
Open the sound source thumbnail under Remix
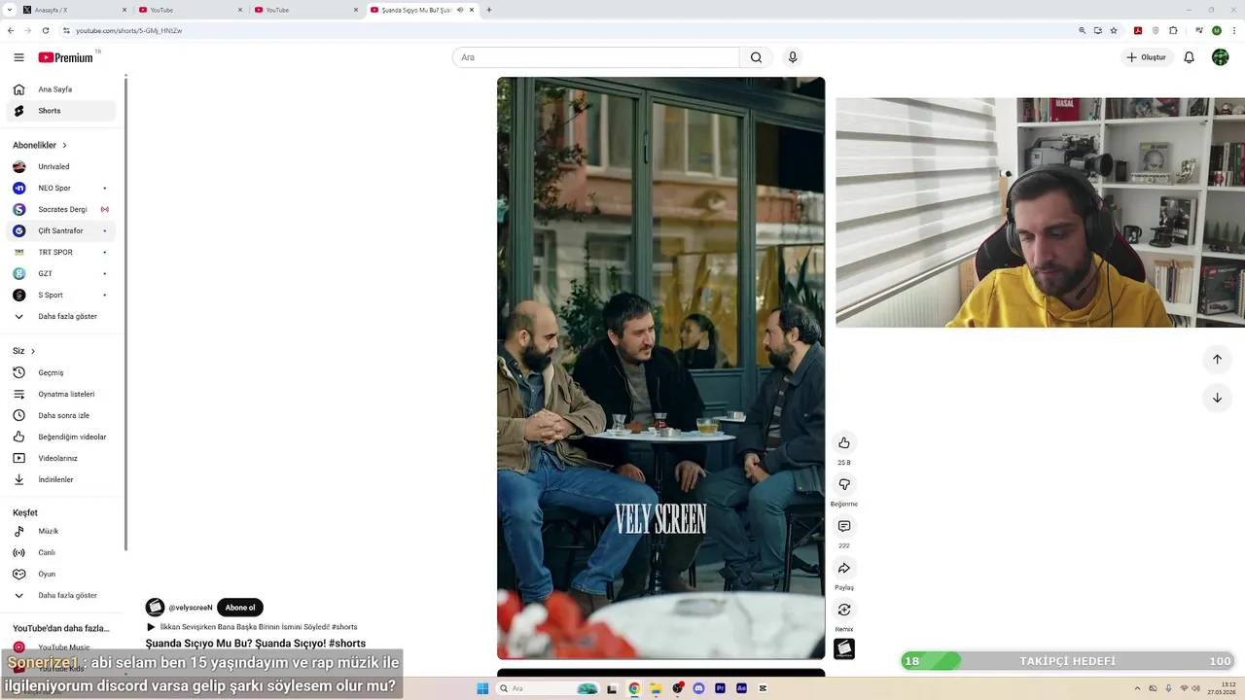[844, 648]
